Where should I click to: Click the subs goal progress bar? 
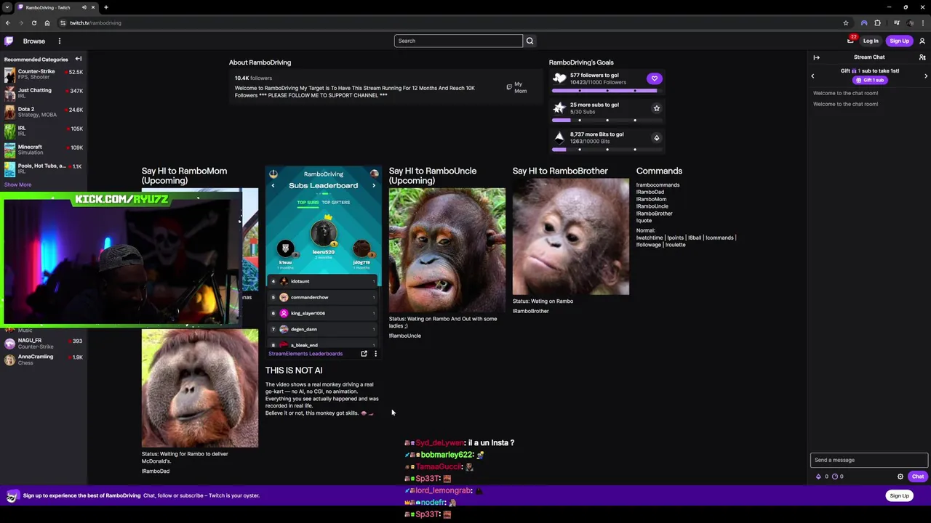pyautogui.click(x=607, y=120)
